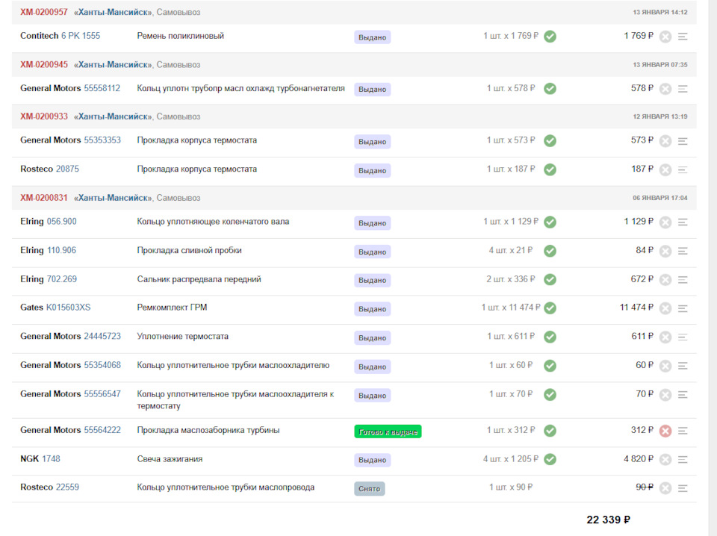Image resolution: width=717 pixels, height=536 pixels.
Task: Click cancel X icon for Rosteco 20875
Action: (665, 170)
